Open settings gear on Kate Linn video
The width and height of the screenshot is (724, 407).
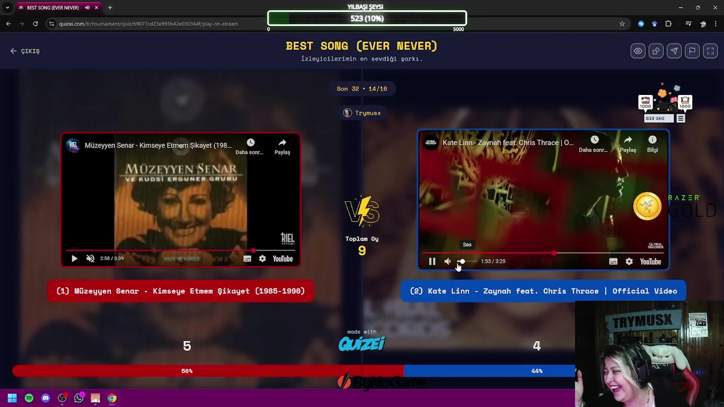point(629,261)
